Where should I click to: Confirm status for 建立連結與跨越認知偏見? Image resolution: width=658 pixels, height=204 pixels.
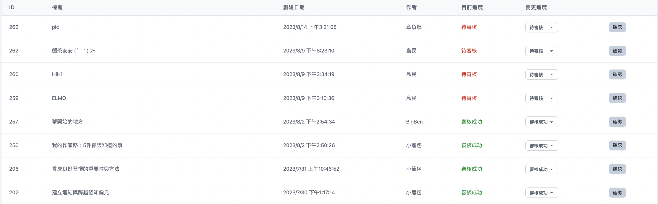[x=617, y=193]
